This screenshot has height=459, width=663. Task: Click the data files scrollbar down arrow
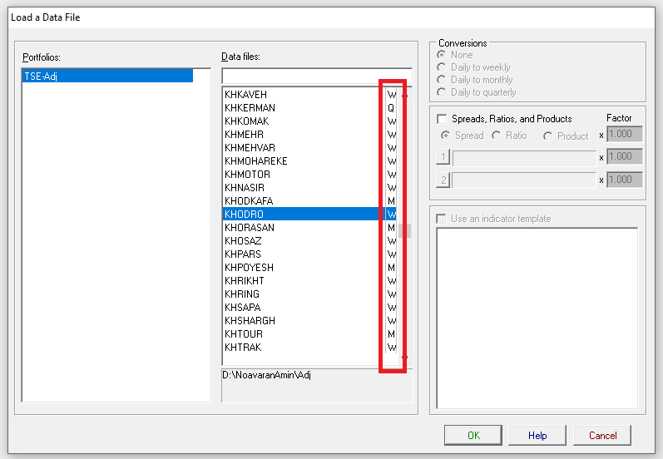tap(404, 358)
